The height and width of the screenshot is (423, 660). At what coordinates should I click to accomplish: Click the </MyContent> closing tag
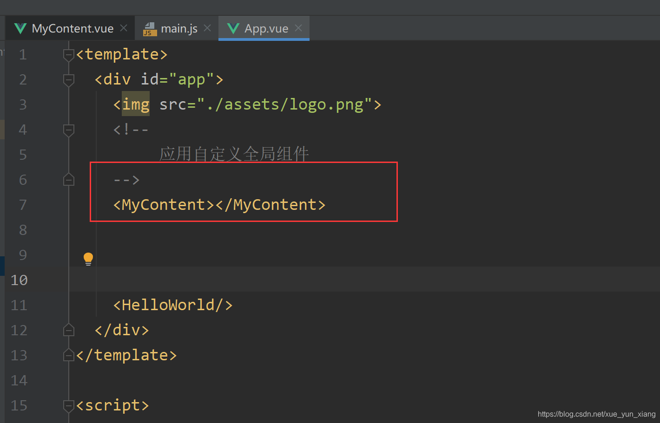(x=271, y=205)
